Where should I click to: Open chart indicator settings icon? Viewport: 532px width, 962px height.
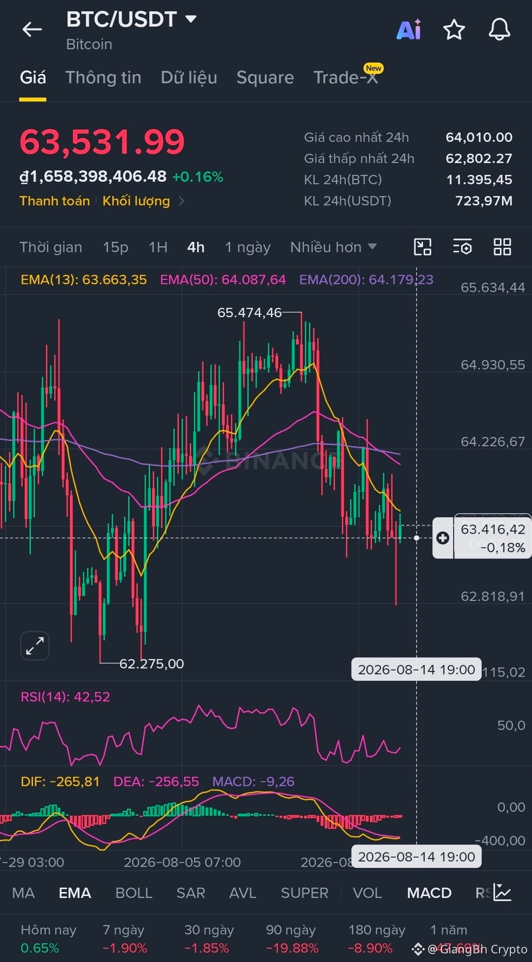(x=463, y=247)
